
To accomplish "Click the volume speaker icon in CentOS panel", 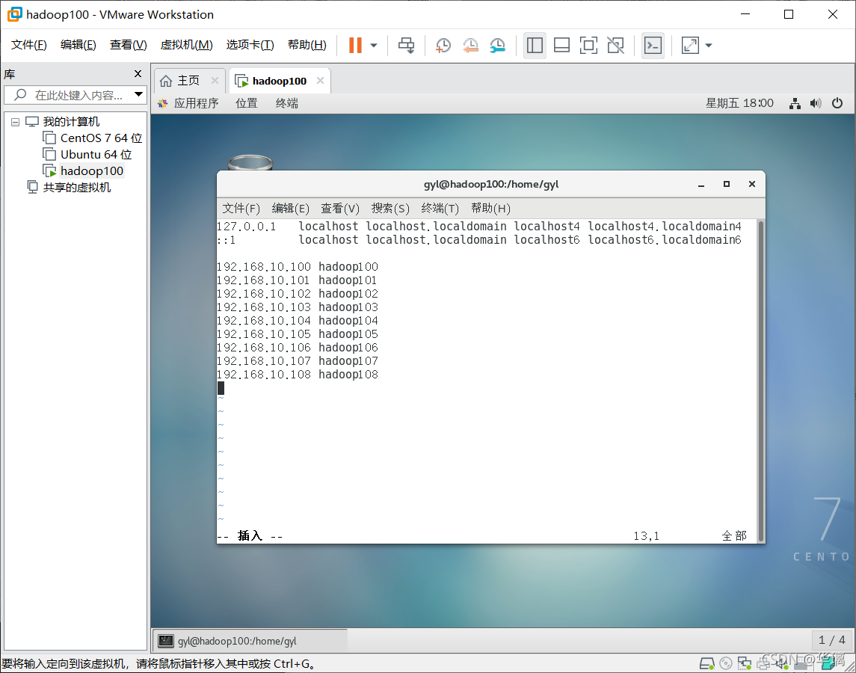I will coord(816,103).
